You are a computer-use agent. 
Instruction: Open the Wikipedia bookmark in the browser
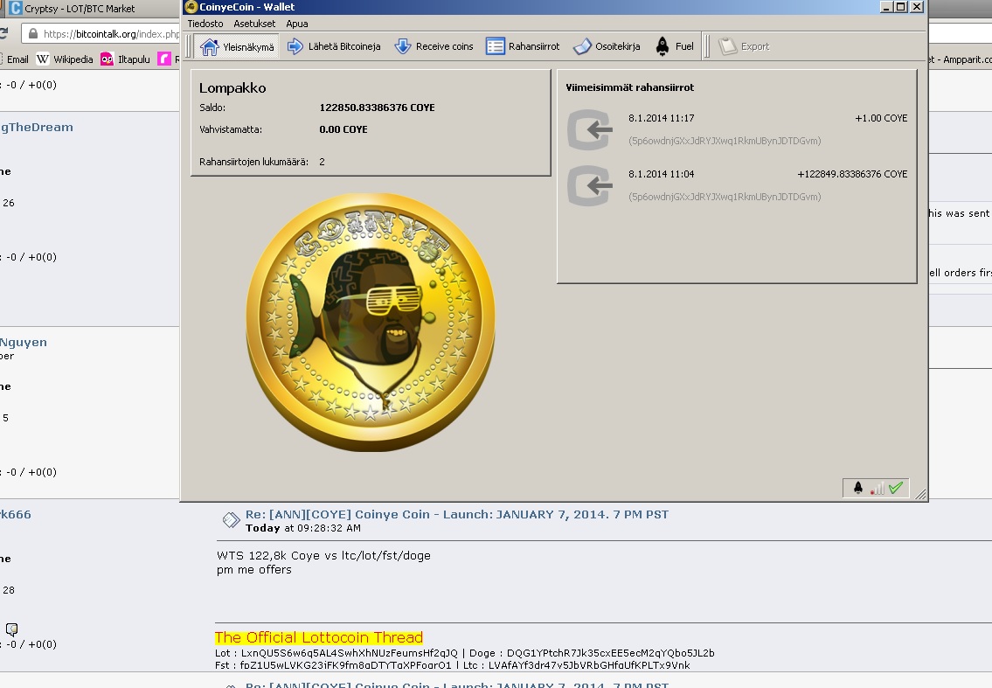pyautogui.click(x=65, y=59)
